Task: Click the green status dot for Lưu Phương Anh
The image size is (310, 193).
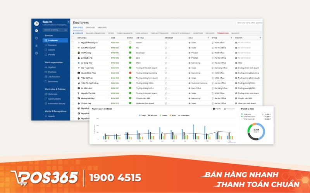Action: (x=130, y=47)
